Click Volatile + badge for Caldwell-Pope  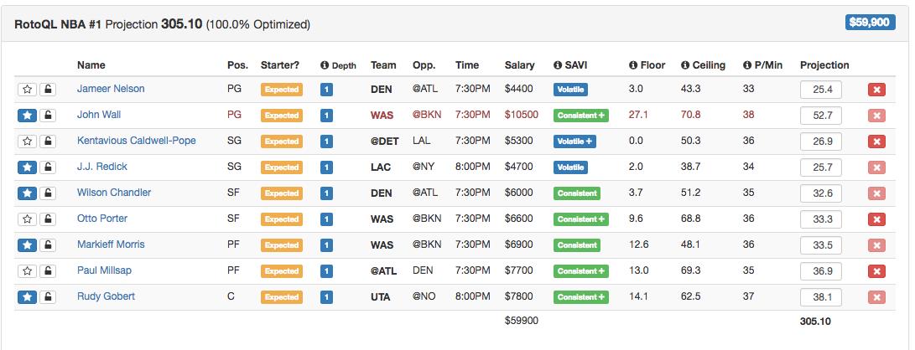click(574, 142)
